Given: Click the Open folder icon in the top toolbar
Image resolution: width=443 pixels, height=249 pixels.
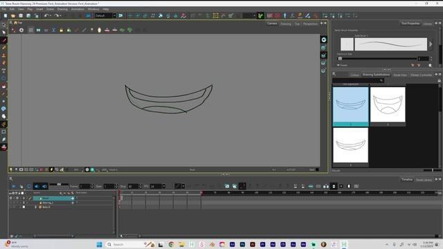Looking at the screenshot, I should pos(13,15).
